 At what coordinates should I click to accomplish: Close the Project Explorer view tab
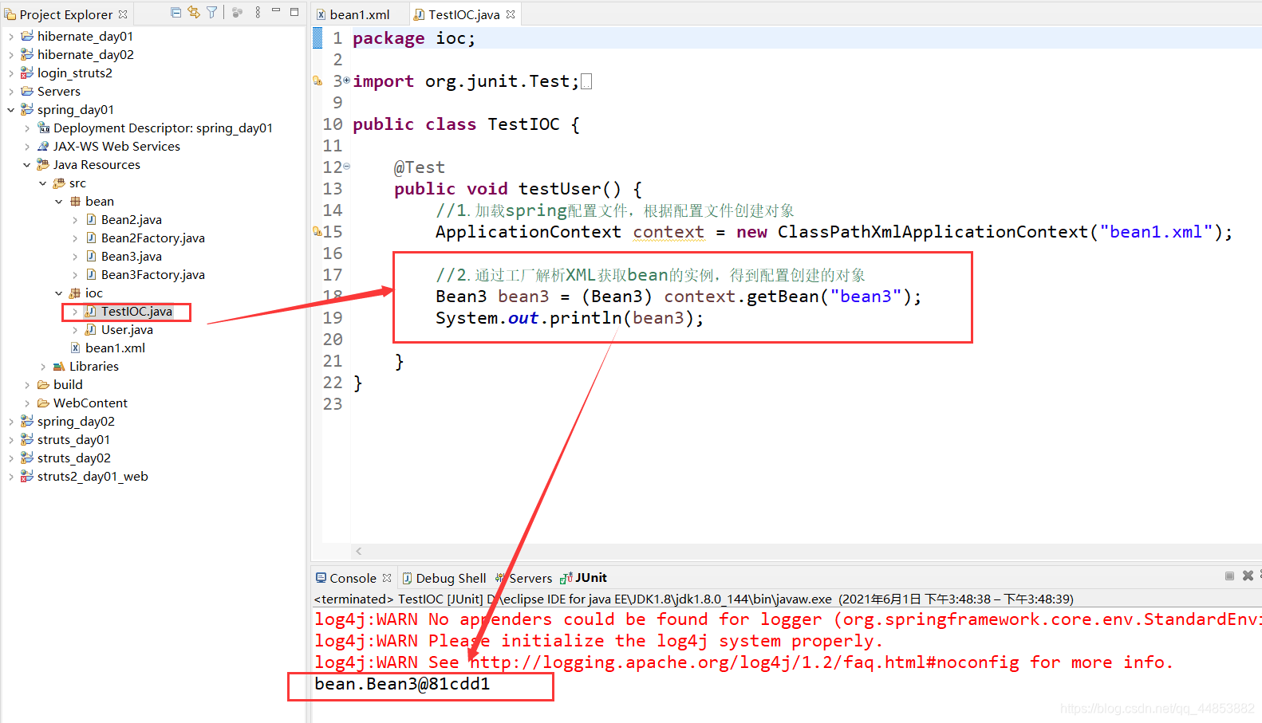pos(123,14)
